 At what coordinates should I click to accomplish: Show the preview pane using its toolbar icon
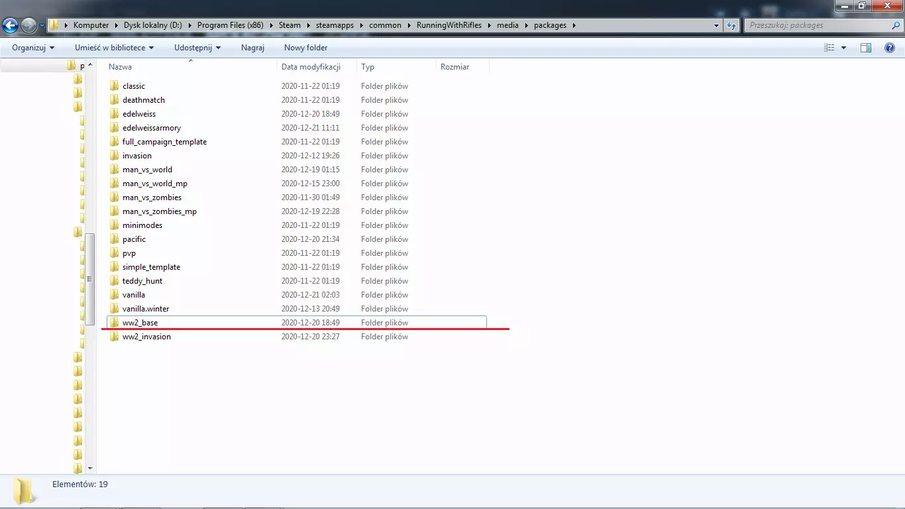(x=866, y=48)
